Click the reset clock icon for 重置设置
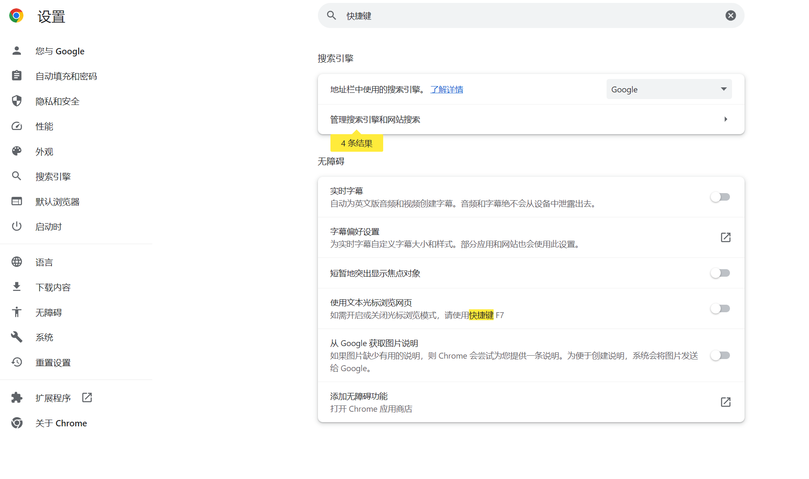Image resolution: width=809 pixels, height=479 pixels. tap(17, 362)
